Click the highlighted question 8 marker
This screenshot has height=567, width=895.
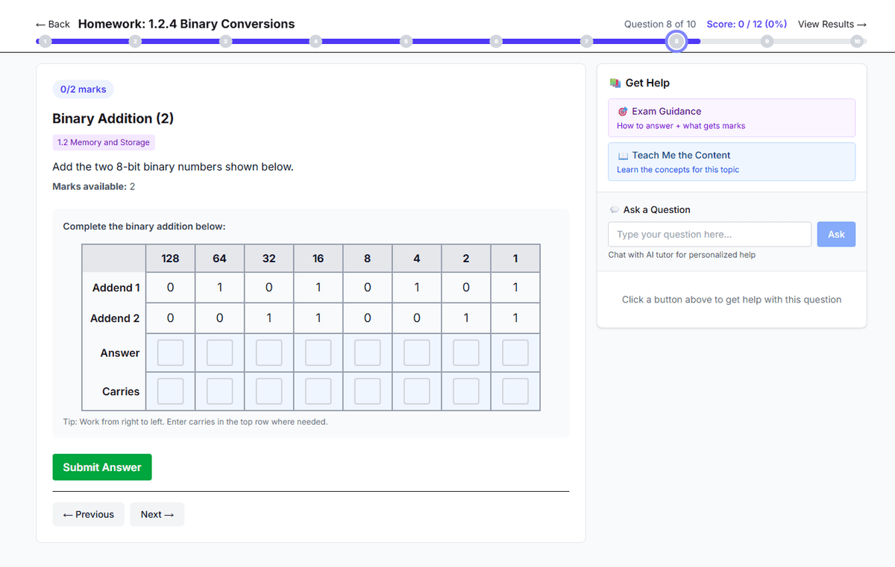coord(676,41)
